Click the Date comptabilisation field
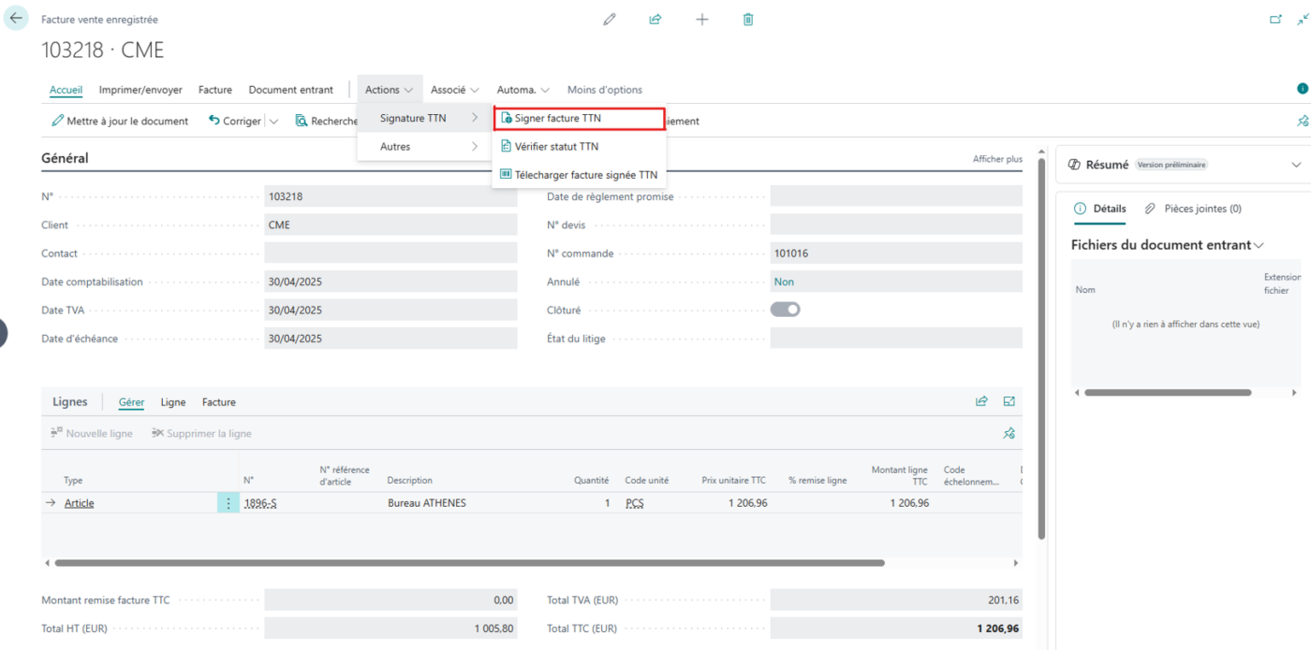 [x=390, y=282]
